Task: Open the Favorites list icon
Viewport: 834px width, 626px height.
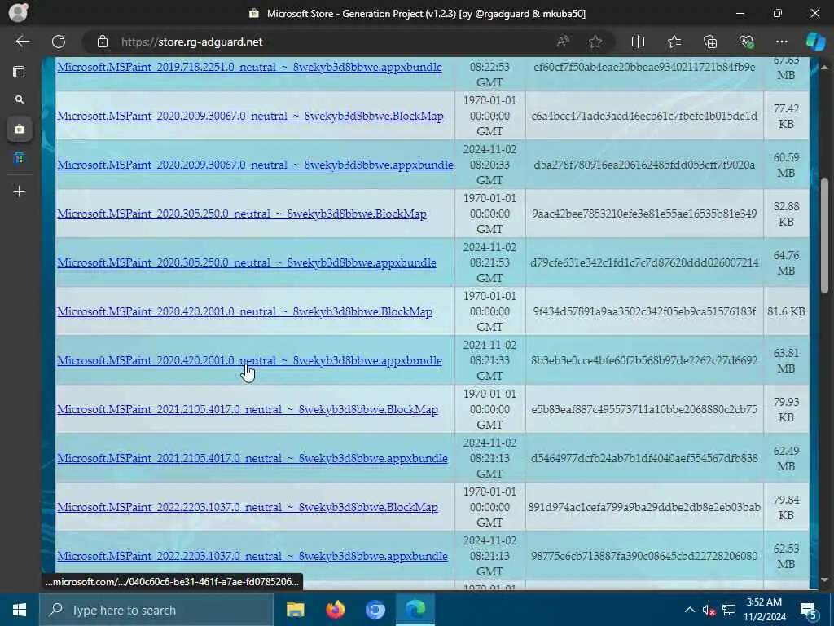Action: (674, 42)
